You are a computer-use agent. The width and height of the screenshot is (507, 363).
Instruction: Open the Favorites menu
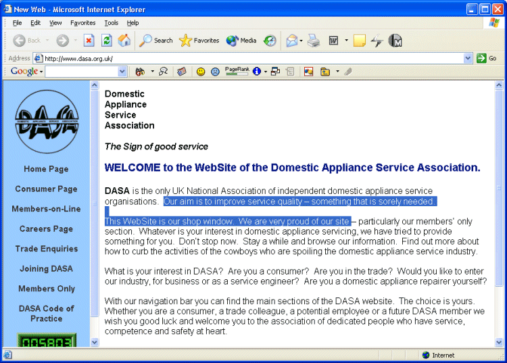click(82, 23)
